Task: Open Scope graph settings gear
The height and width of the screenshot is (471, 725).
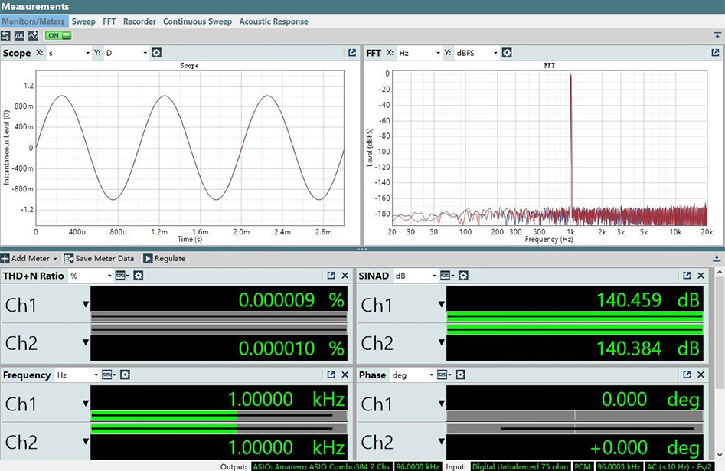Action: click(157, 53)
